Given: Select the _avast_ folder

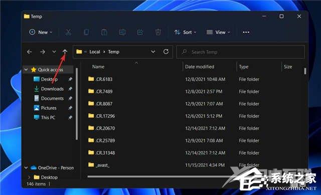Looking at the screenshot, I should [x=102, y=165].
